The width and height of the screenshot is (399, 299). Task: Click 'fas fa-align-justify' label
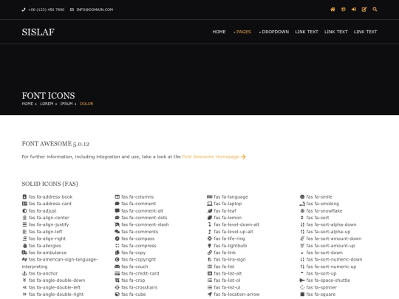[49, 224]
